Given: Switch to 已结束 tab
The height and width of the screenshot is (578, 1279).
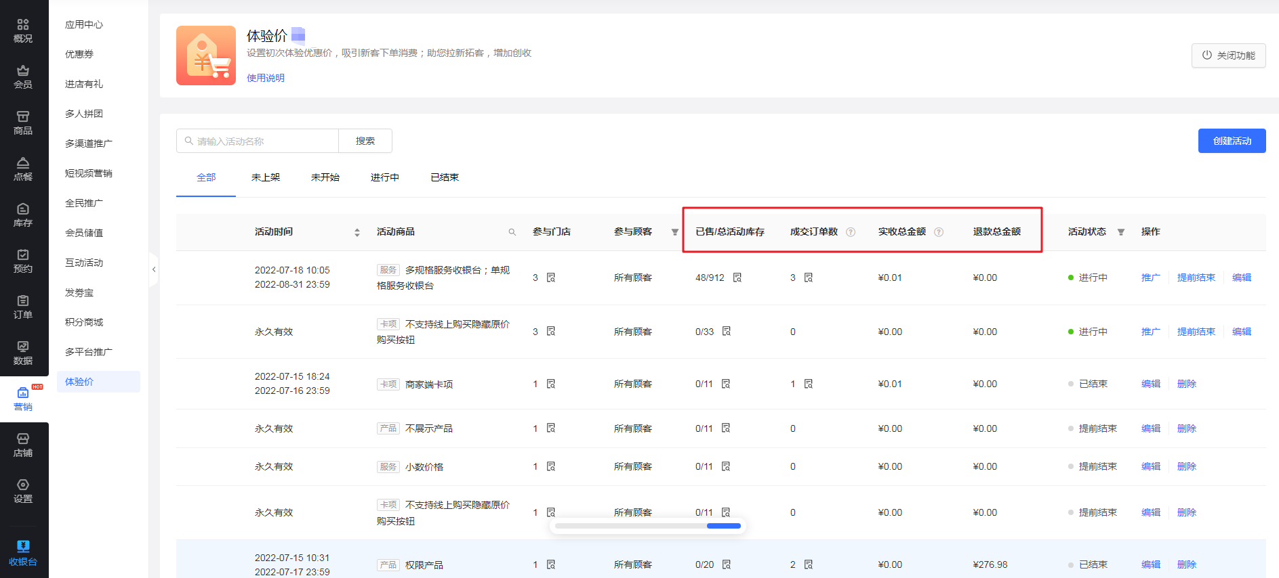Looking at the screenshot, I should pyautogui.click(x=445, y=177).
